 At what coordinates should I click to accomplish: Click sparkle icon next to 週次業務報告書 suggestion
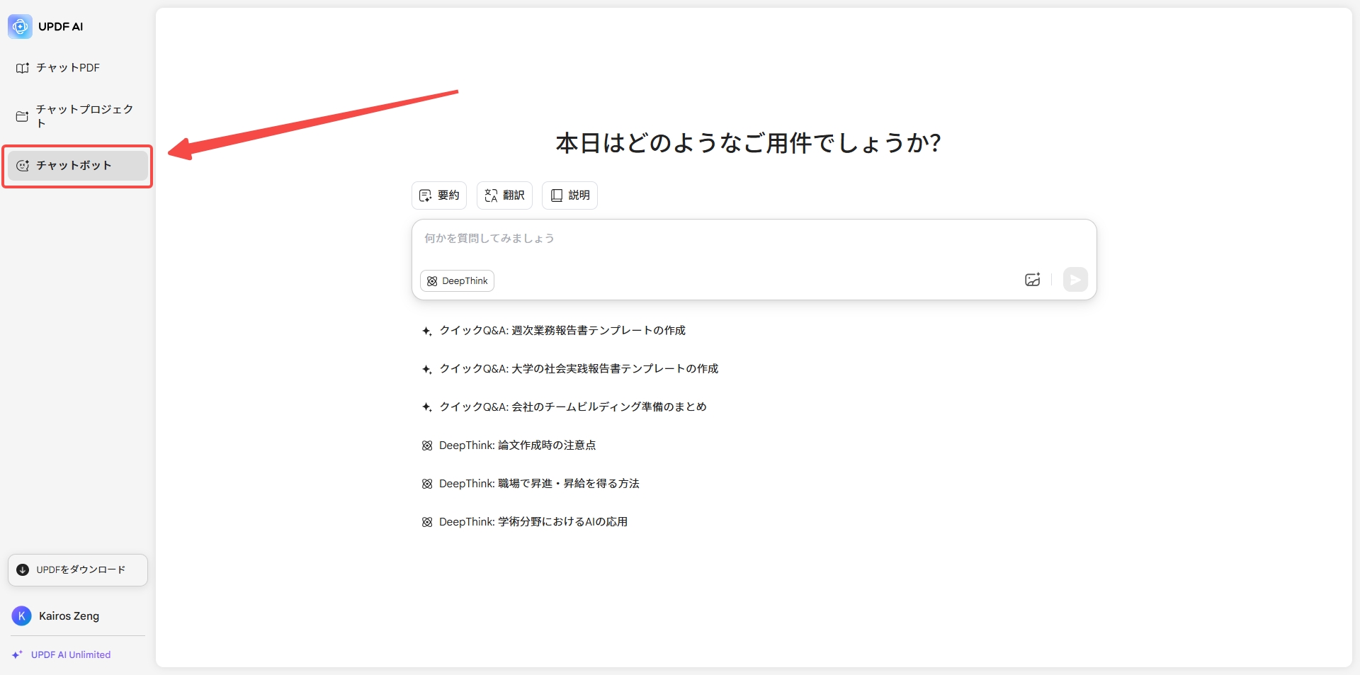click(426, 331)
